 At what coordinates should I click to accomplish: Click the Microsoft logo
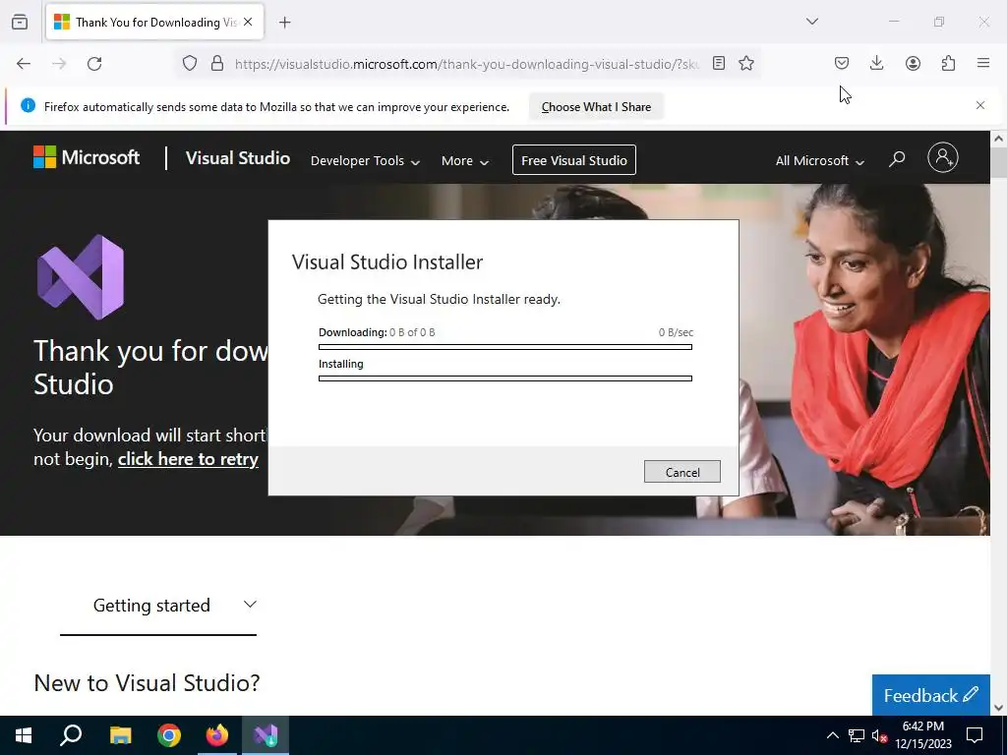click(x=87, y=157)
